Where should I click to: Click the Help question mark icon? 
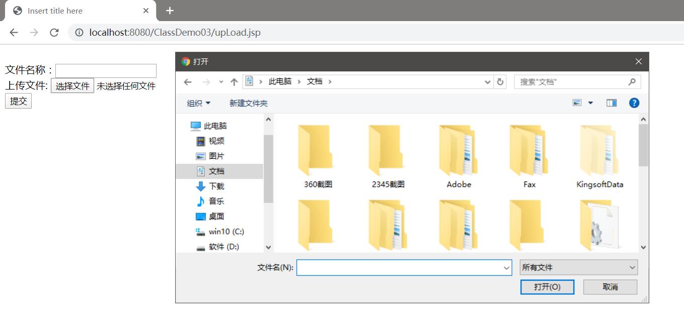[x=634, y=103]
